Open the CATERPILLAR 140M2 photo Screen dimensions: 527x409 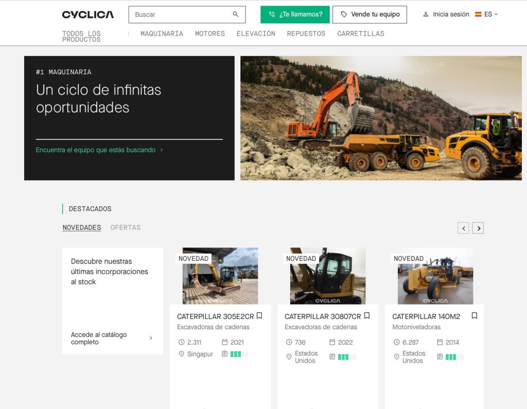coord(435,276)
